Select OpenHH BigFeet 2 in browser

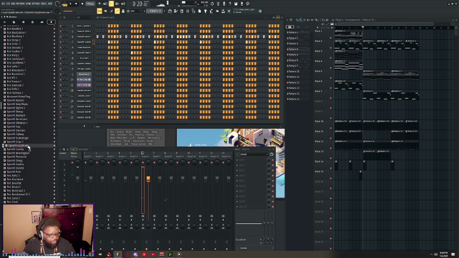point(16,108)
